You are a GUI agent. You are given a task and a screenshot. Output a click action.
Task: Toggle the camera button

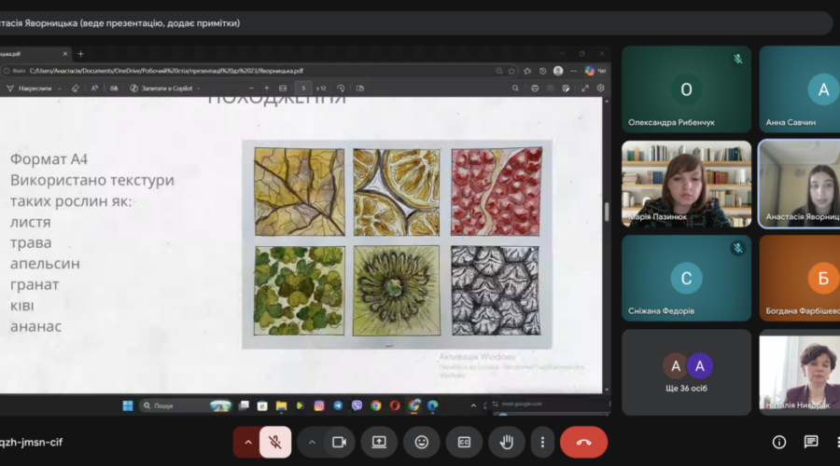coord(339,442)
